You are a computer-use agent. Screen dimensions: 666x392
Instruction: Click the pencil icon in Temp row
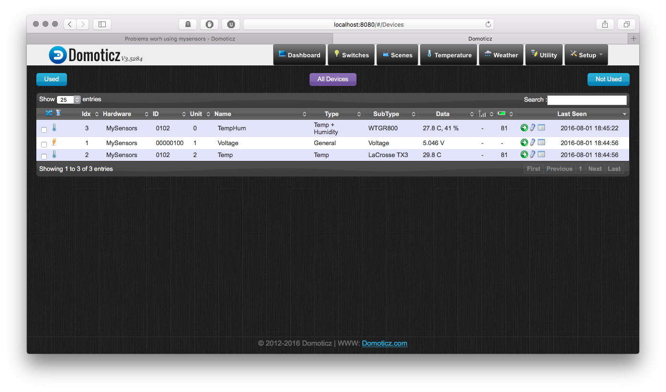tap(533, 154)
